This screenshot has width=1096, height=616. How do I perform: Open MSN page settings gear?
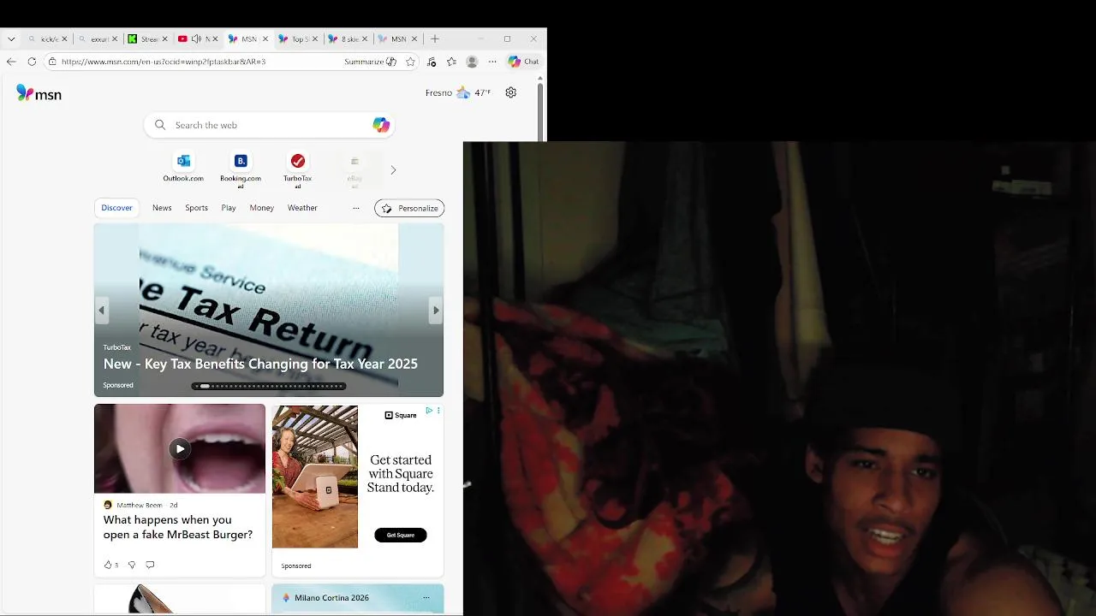click(511, 92)
